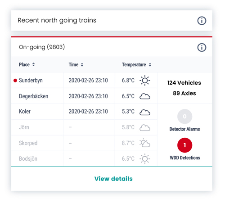Click the 124 Vehicles summary text
This screenshot has height=199, width=225.
(x=184, y=83)
